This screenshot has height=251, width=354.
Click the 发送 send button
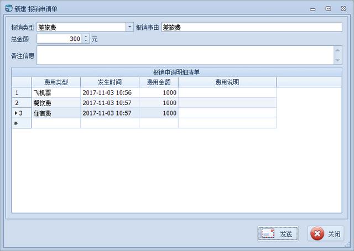click(x=278, y=234)
